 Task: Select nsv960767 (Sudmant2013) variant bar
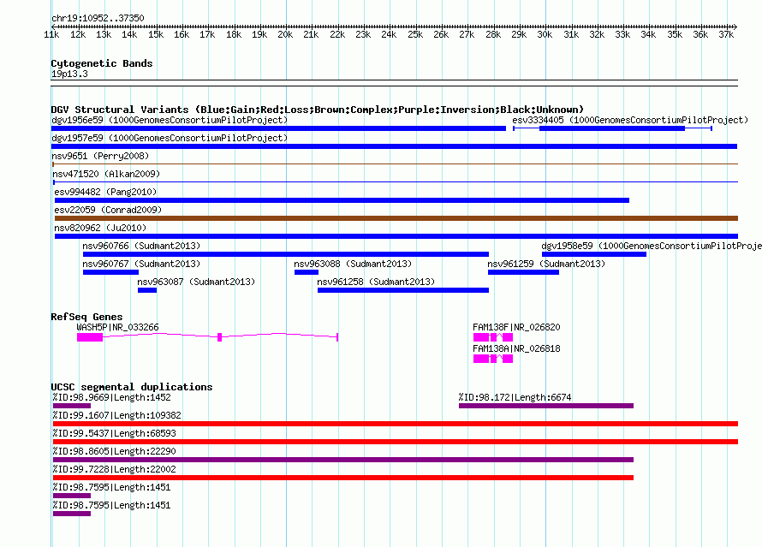click(x=110, y=272)
